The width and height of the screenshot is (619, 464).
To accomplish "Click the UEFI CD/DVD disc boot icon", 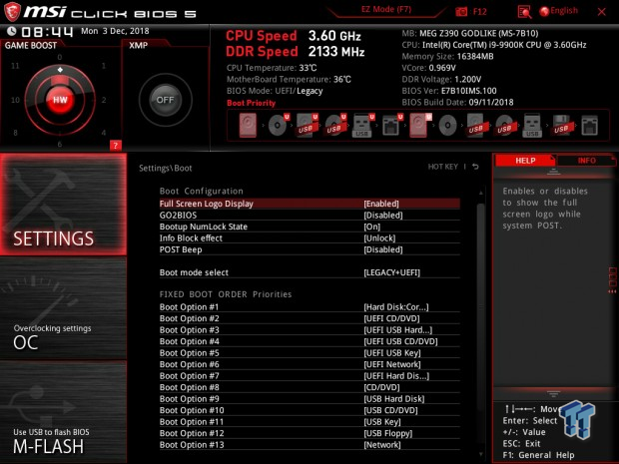I will [279, 126].
